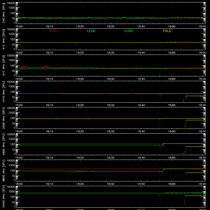Click the 15:40 tick under the 610 MHz plot

pos(141,79)
